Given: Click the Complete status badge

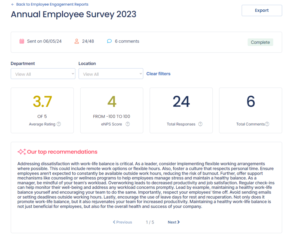Looking at the screenshot, I should point(260,42).
